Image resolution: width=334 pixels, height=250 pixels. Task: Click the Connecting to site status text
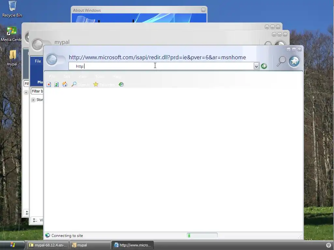click(67, 236)
